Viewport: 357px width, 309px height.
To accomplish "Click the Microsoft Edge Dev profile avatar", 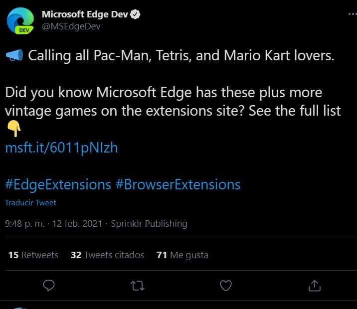I will (19, 21).
